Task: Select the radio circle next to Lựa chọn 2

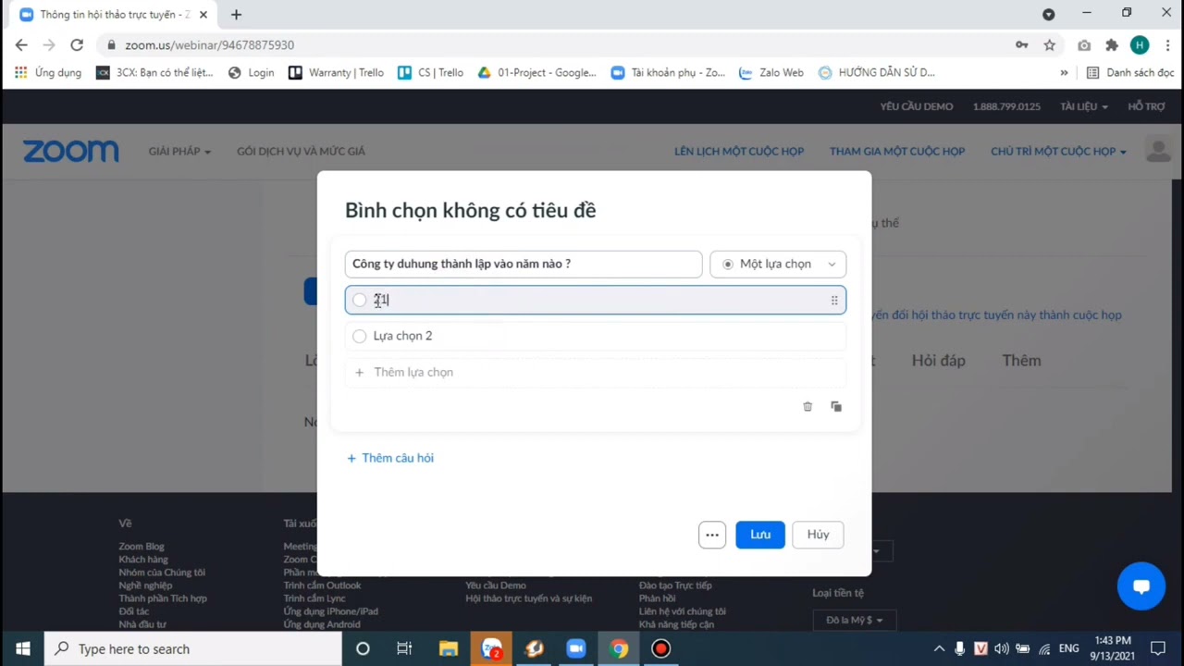Action: pos(360,336)
